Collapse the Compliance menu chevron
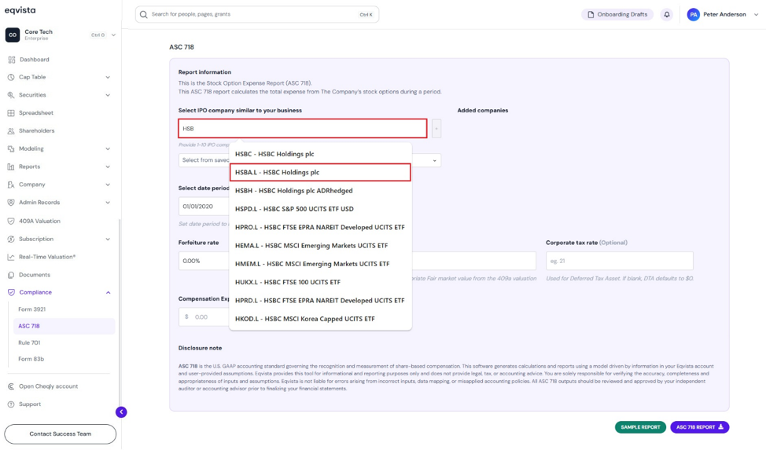Viewport: 766px width, 450px height. point(108,292)
